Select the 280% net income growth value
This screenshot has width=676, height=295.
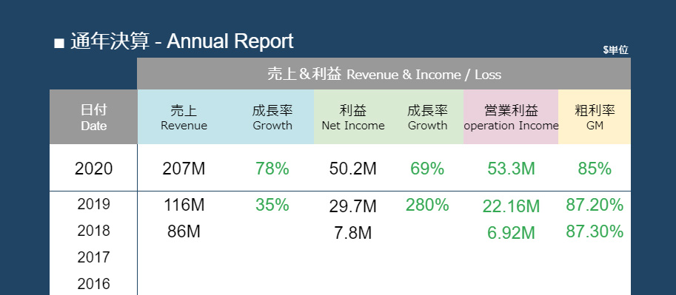click(427, 205)
